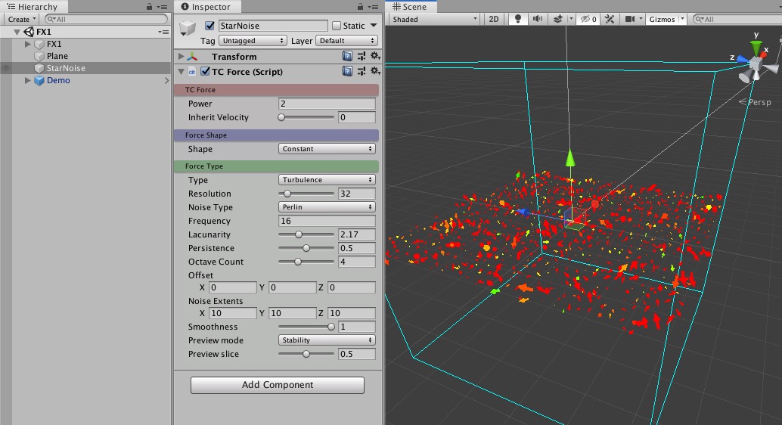Open Preview mode dropdown Stability
Viewport: 782px width, 425px height.
point(327,340)
